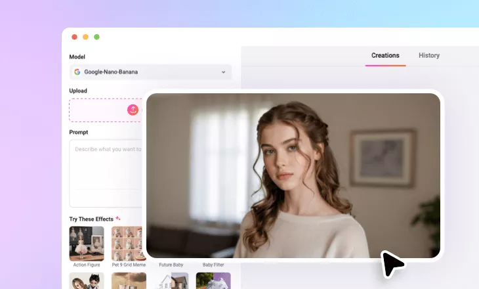This screenshot has height=289, width=479.
Task: Click inside the Prompt text box
Action: pos(105,171)
